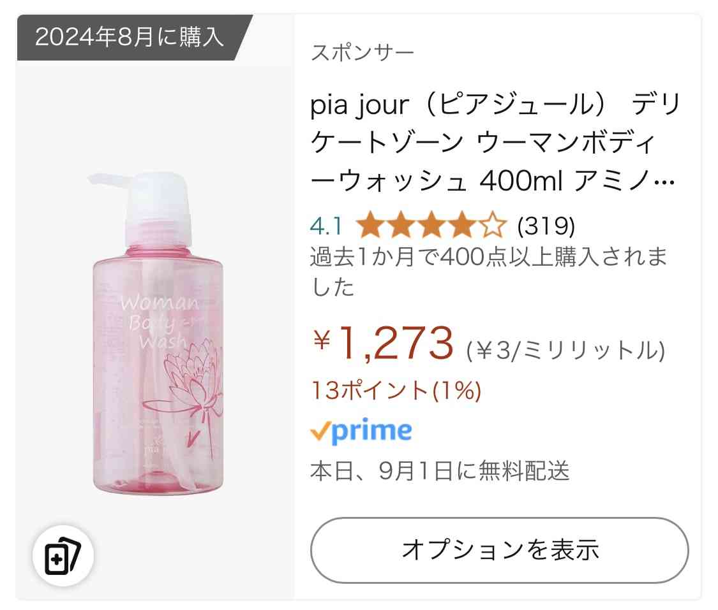Click the 4.1 rating number
Image resolution: width=718 pixels, height=610 pixels.
tap(326, 226)
